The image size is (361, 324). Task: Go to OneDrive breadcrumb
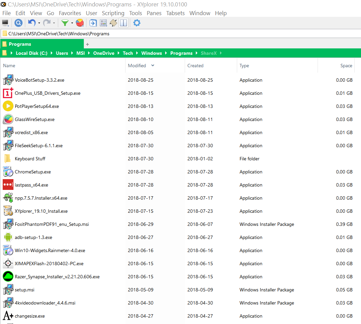(x=104, y=53)
